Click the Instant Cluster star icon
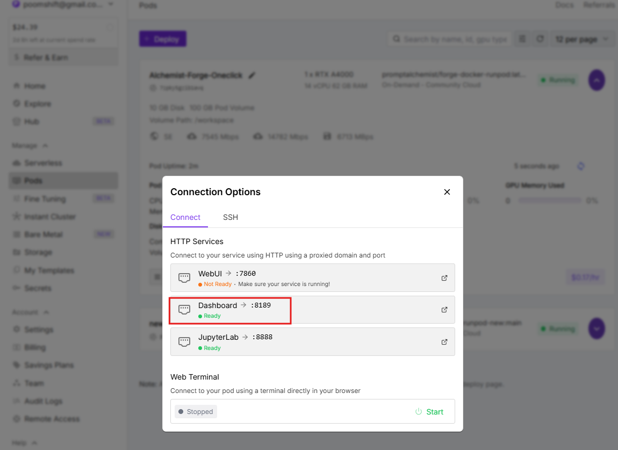Image resolution: width=618 pixels, height=450 pixels. (x=17, y=217)
